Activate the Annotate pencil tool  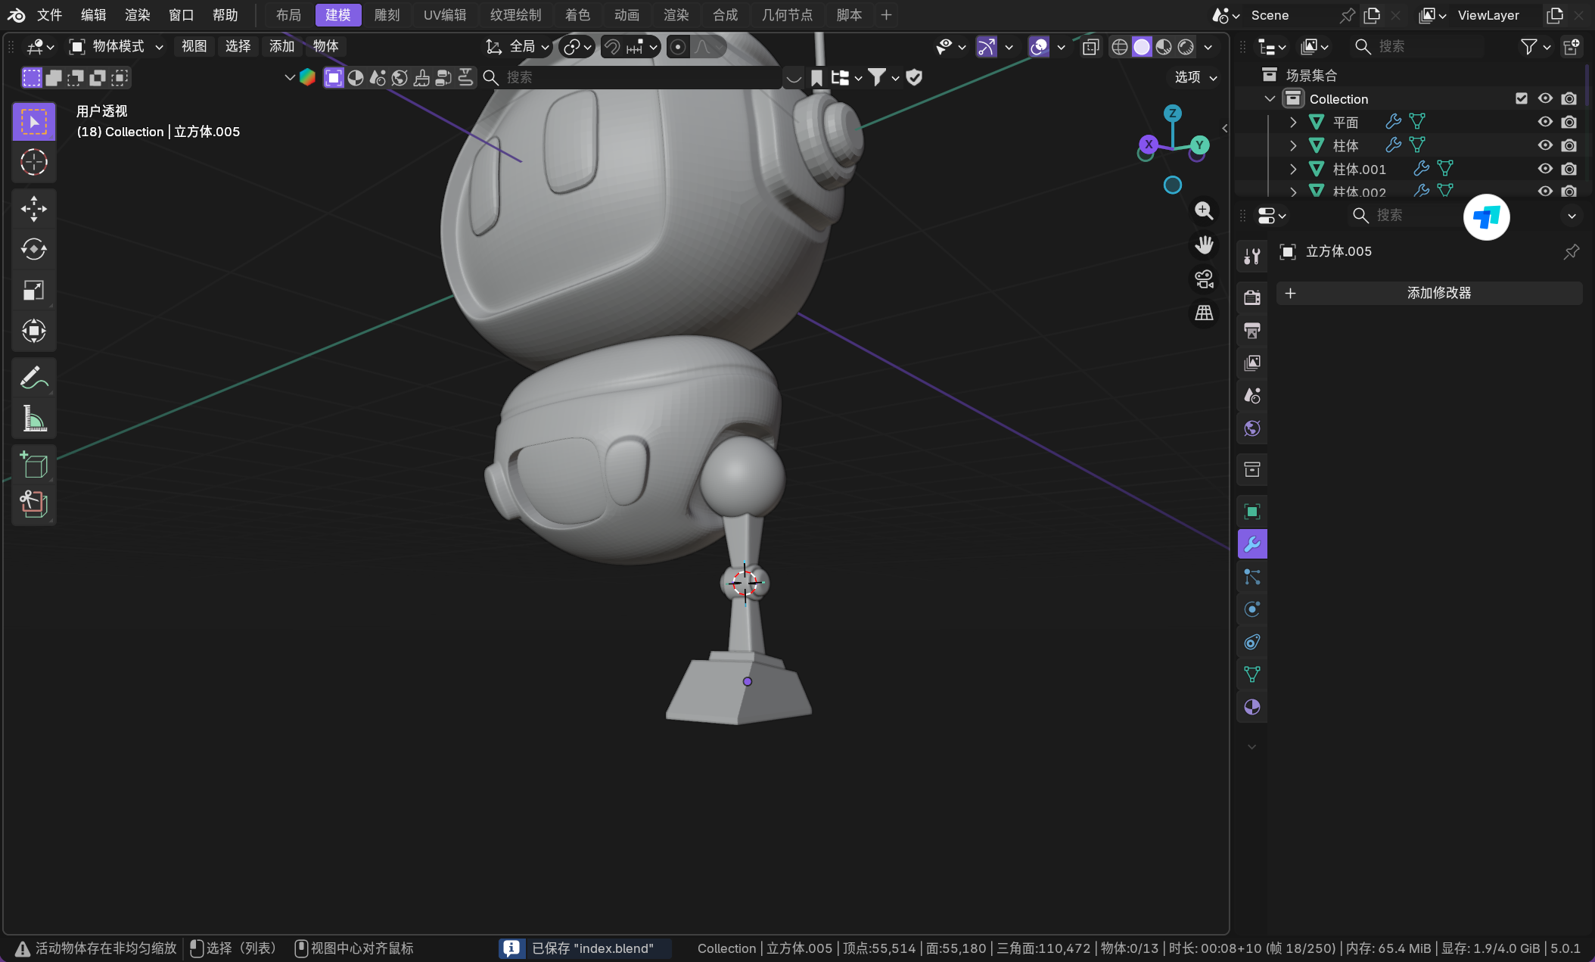tap(34, 378)
